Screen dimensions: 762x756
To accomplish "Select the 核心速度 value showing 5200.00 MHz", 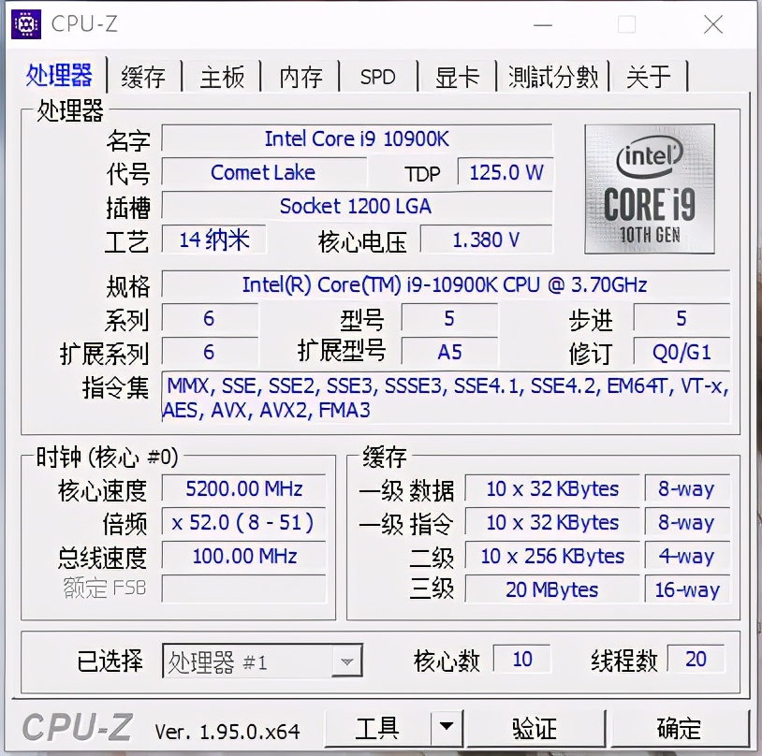I will pos(244,488).
